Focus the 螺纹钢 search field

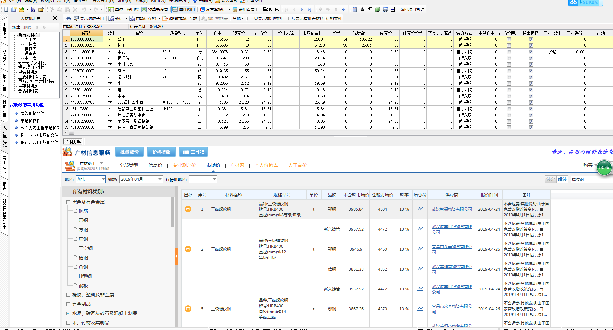tap(591, 179)
